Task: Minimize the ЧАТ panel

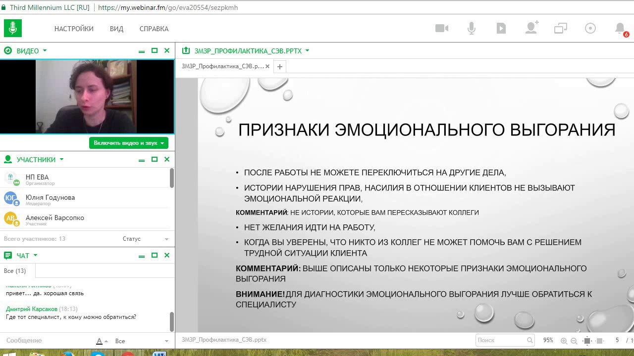Action: pos(142,256)
